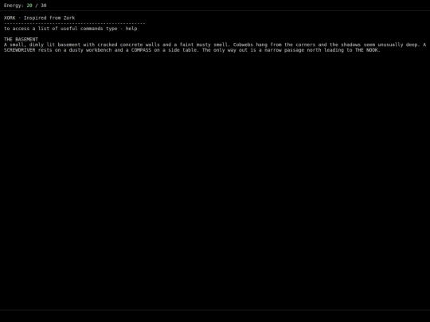Click 'THE NOOK' in the room description
This screenshot has height=322, width=430.
pos(366,50)
